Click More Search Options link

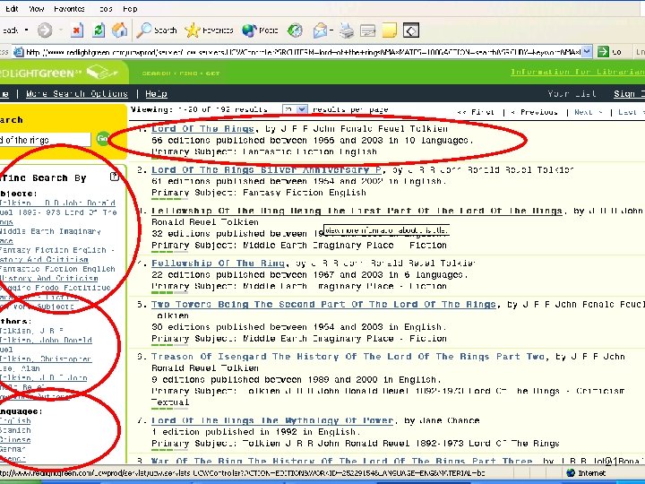click(77, 94)
